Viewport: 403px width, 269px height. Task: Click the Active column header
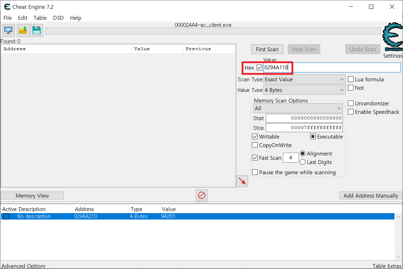point(9,209)
